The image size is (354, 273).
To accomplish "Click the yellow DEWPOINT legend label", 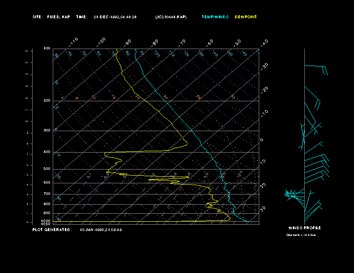I will coord(246,17).
